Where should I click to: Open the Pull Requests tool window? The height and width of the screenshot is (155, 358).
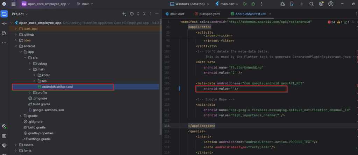tap(4, 33)
